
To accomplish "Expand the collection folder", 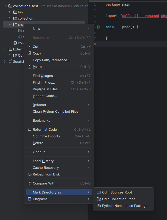I will (x=10, y=18).
